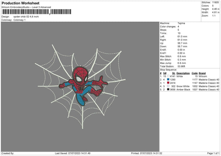Click the 'Last Saved: 07/07/2023' timestamp
Screen dimensions: 221x156
point(73,153)
